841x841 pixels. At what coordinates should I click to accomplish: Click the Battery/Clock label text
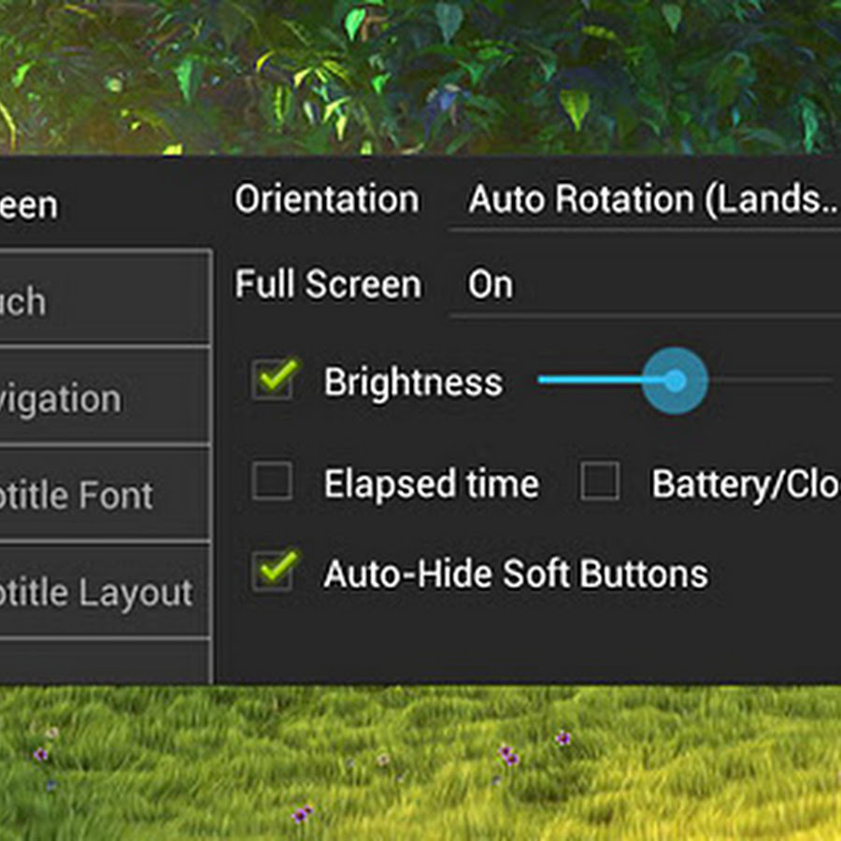click(745, 484)
